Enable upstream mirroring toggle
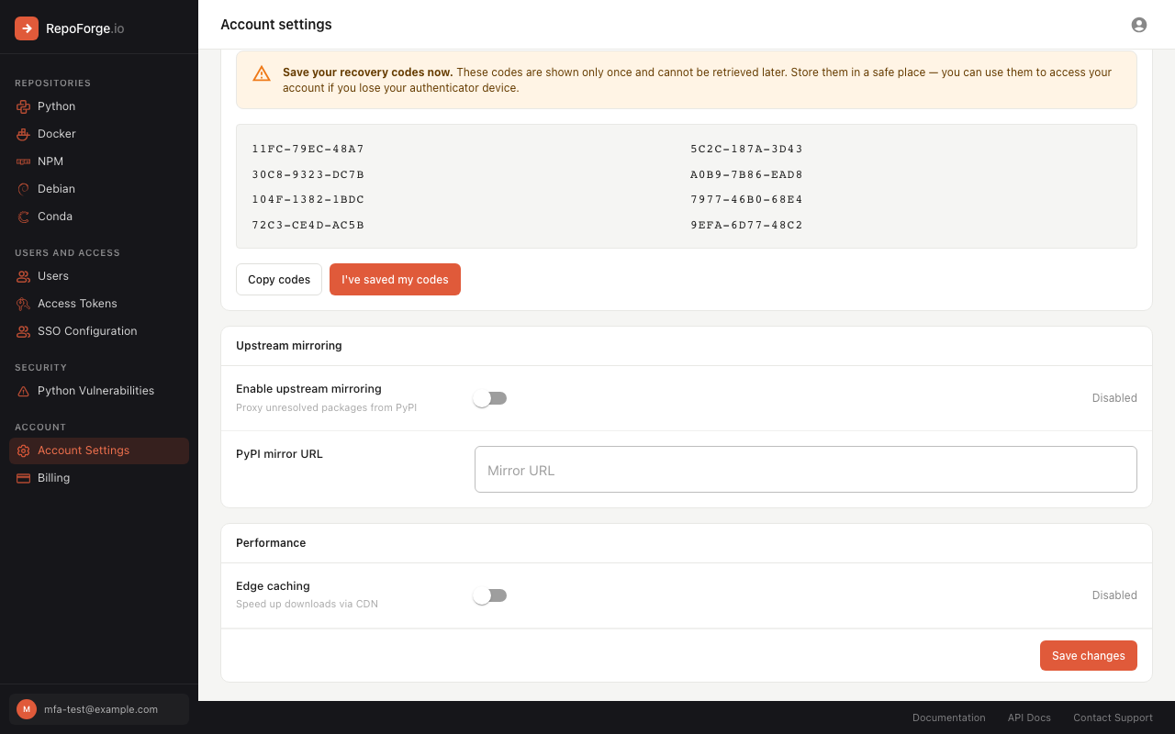 click(490, 397)
